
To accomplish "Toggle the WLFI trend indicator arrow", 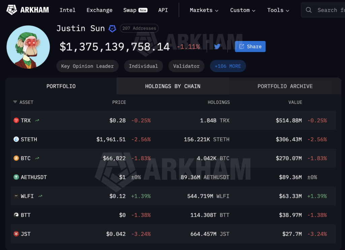I will point(40,195).
